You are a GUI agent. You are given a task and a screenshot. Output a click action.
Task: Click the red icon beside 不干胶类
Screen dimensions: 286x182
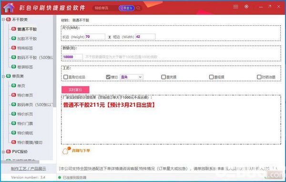(9, 20)
